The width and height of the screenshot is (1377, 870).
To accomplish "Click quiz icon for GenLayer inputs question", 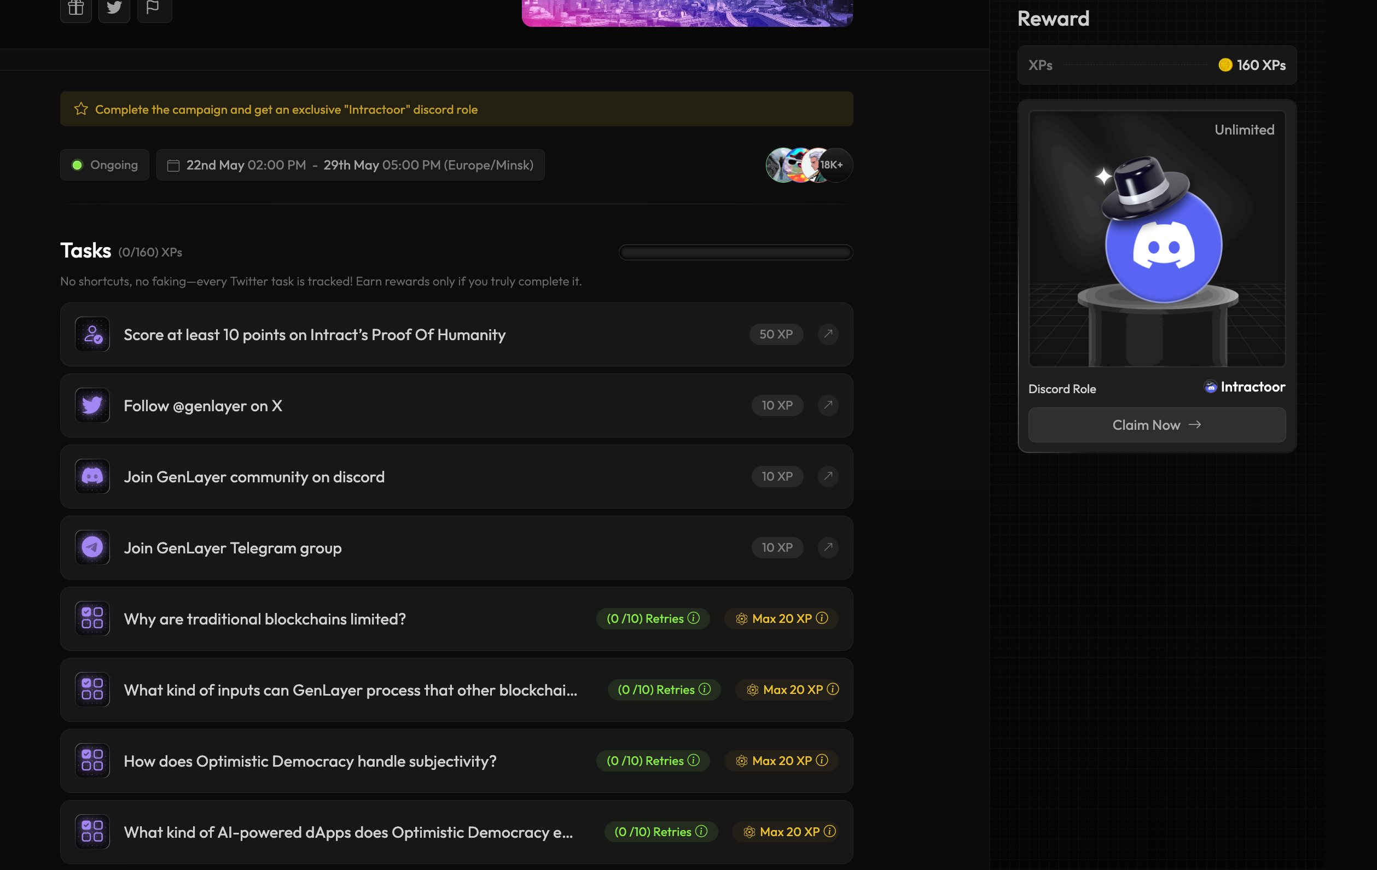I will click(92, 690).
